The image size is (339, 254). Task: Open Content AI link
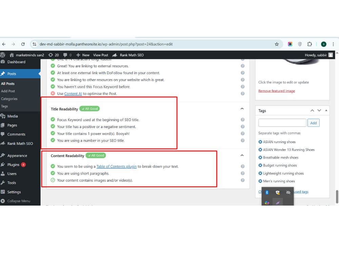click(x=73, y=94)
